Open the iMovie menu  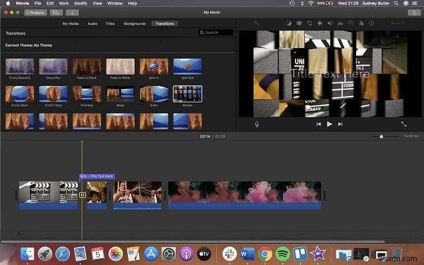coord(22,3)
